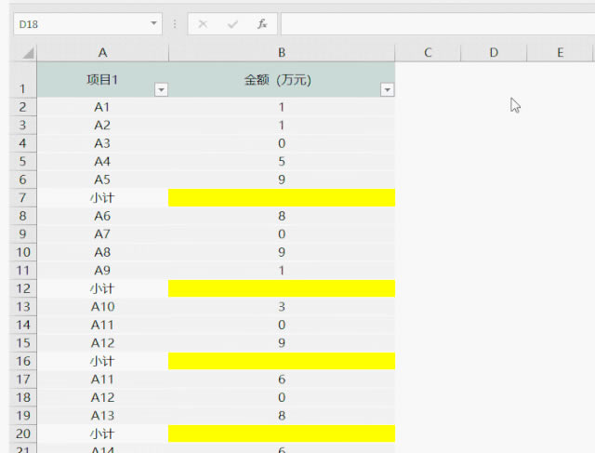Screen dimensions: 595x453
Task: Click the 小计 cell in row 20
Action: click(102, 433)
